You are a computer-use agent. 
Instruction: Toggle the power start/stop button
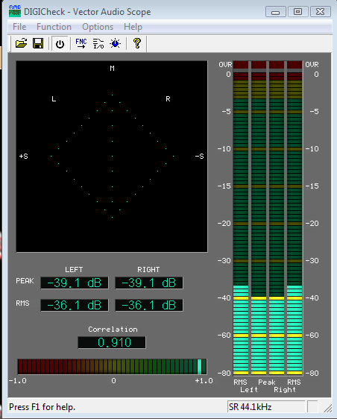click(x=60, y=43)
